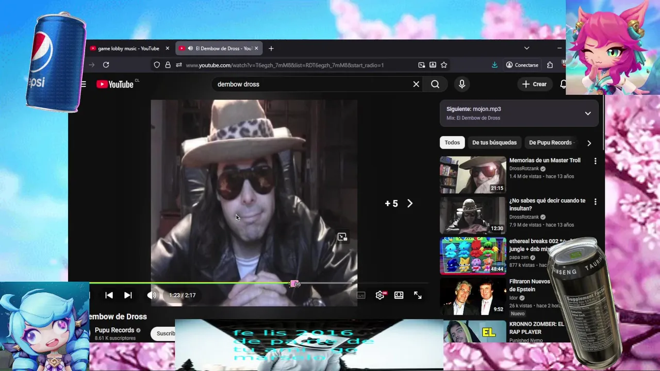Seek with the video progress bar handle

(294, 284)
